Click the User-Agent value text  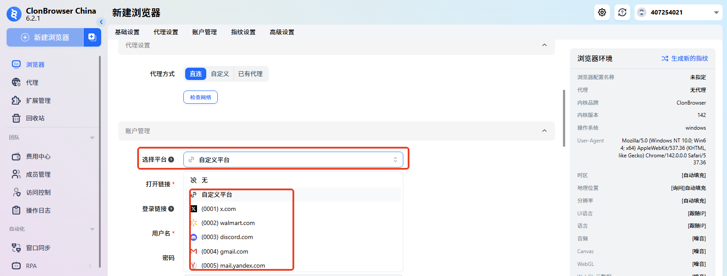(x=662, y=152)
